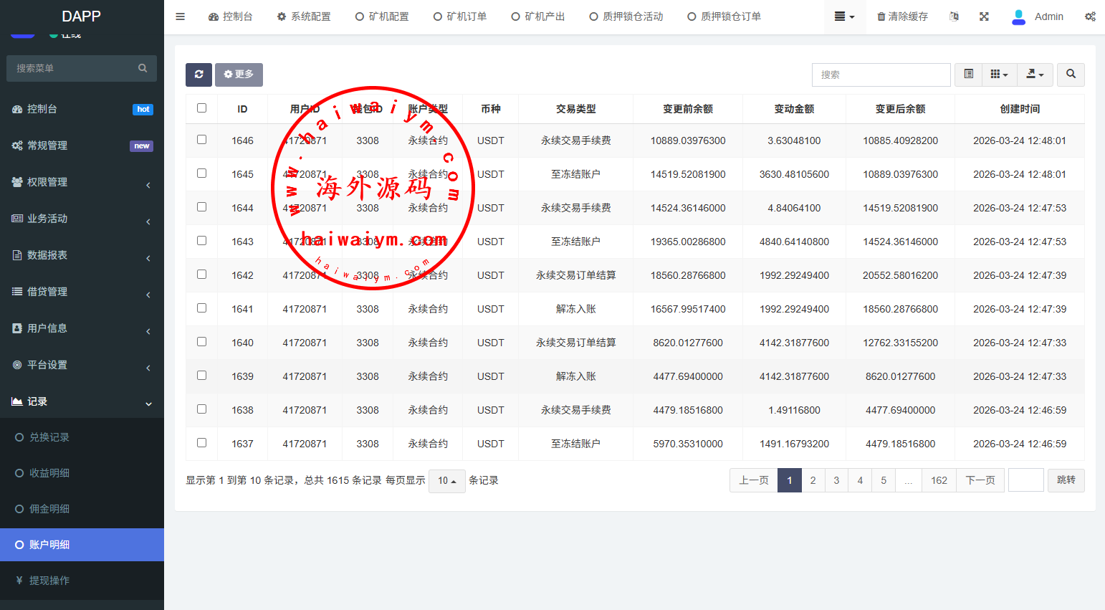Toggle the table view list icon
The width and height of the screenshot is (1105, 610).
pyautogui.click(x=968, y=75)
